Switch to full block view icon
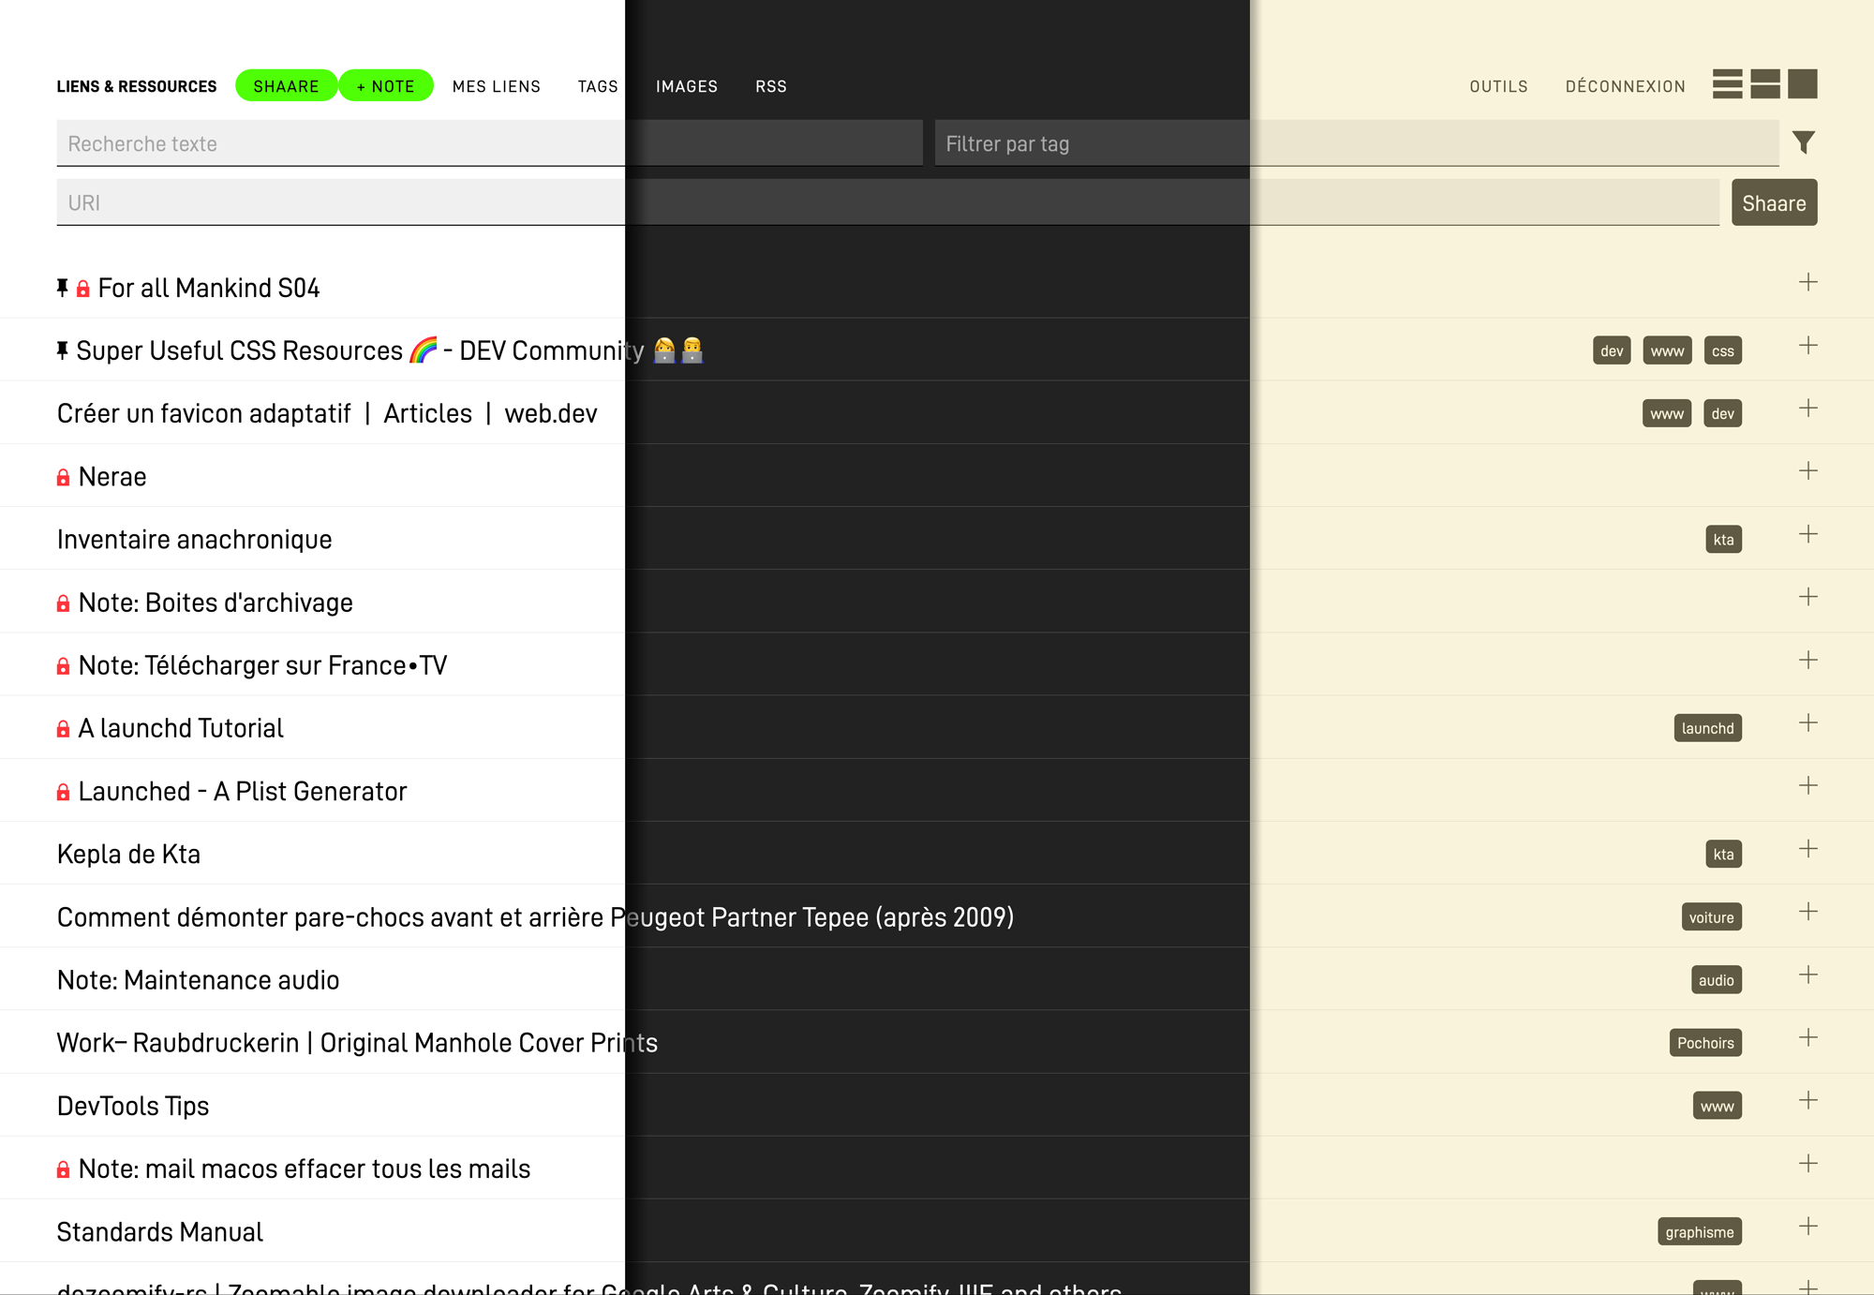 1802,84
